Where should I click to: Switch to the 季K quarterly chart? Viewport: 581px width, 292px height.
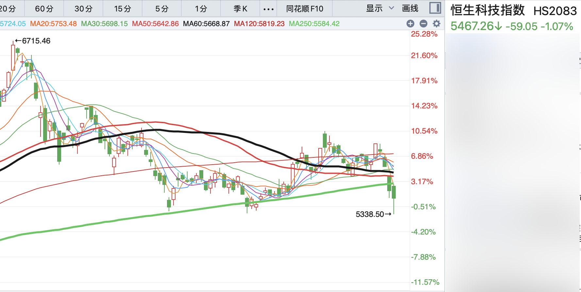[240, 9]
